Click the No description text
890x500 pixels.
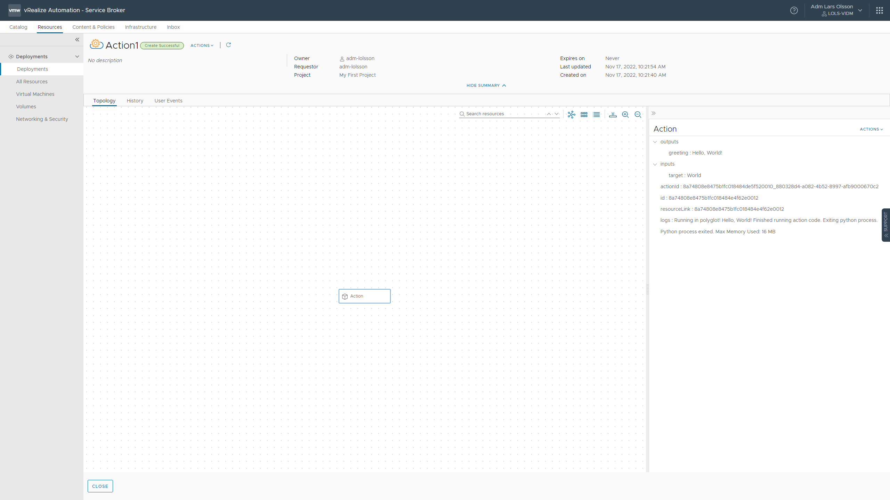105,60
